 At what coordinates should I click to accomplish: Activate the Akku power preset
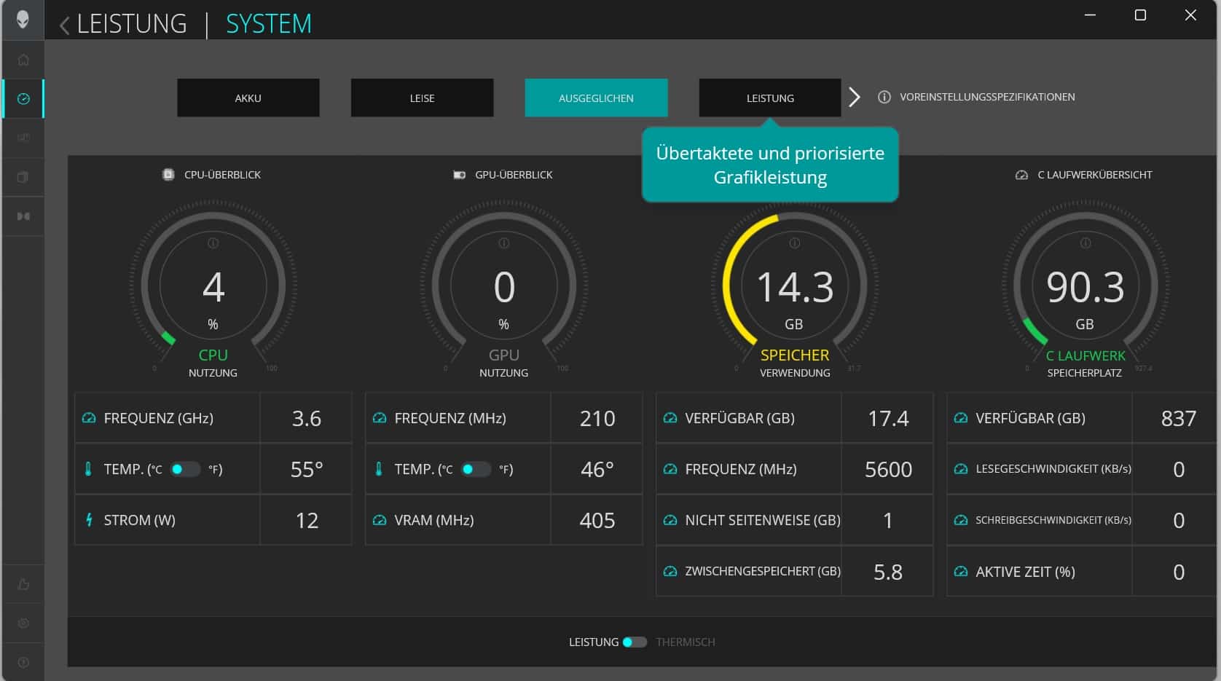coord(248,98)
